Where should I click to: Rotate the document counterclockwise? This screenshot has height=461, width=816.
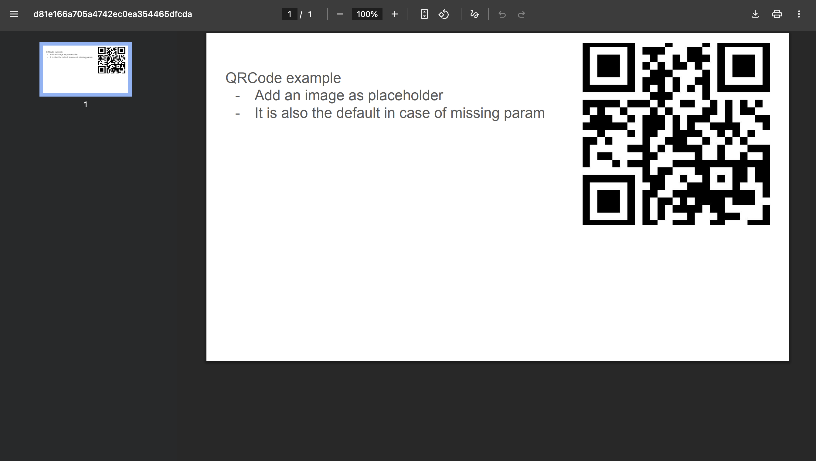[444, 14]
